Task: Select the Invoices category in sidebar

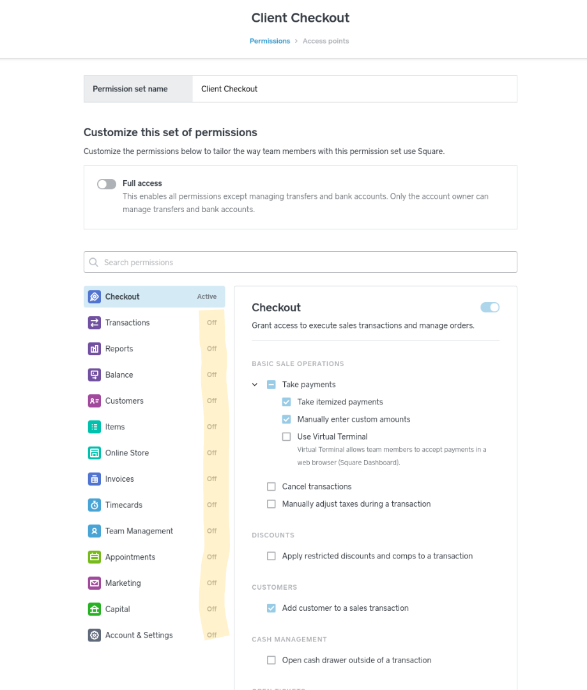Action: [119, 479]
